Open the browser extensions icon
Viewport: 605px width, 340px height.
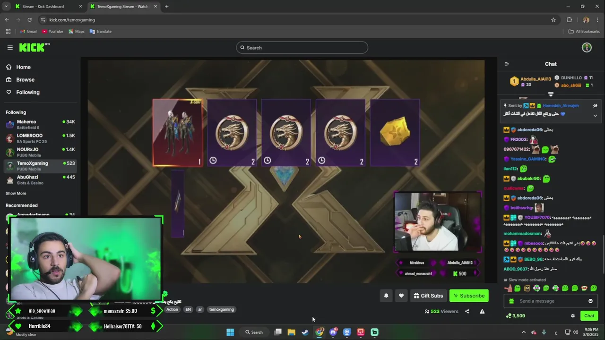569,20
